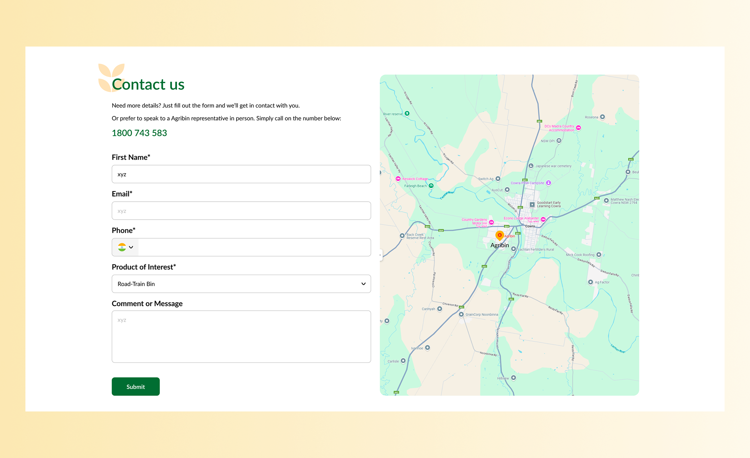Screen dimensions: 750x458
Task: Focus the Phone number input
Action: click(x=254, y=247)
